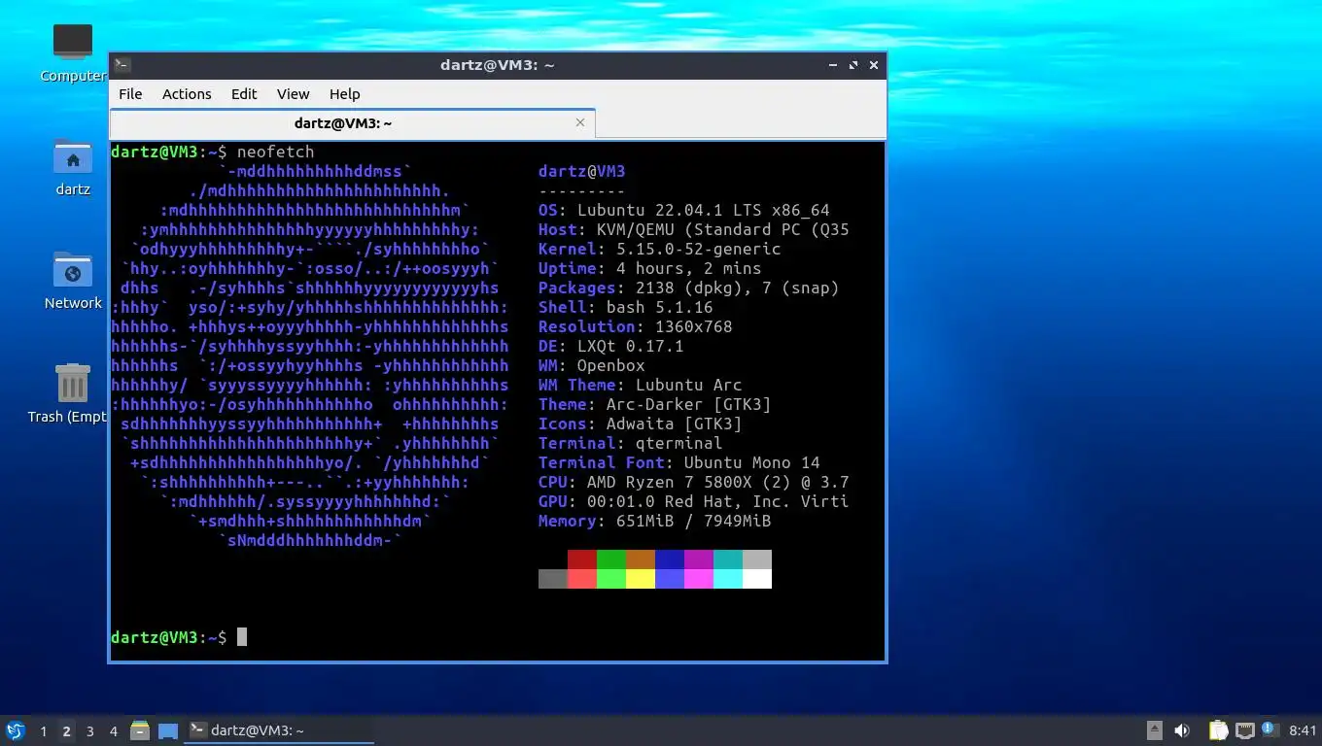Maximize the qterminal window

(x=853, y=65)
